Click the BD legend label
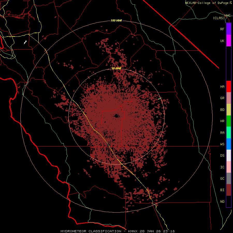Viewport: 233px width, 233px height. [222, 110]
